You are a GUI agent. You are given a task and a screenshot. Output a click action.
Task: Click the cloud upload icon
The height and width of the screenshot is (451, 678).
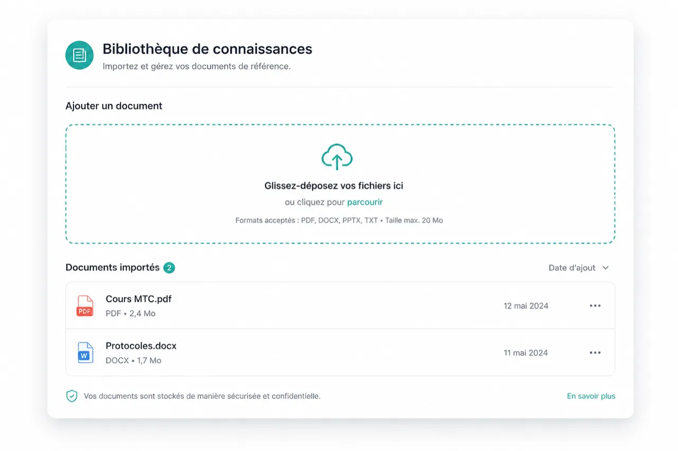[337, 157]
